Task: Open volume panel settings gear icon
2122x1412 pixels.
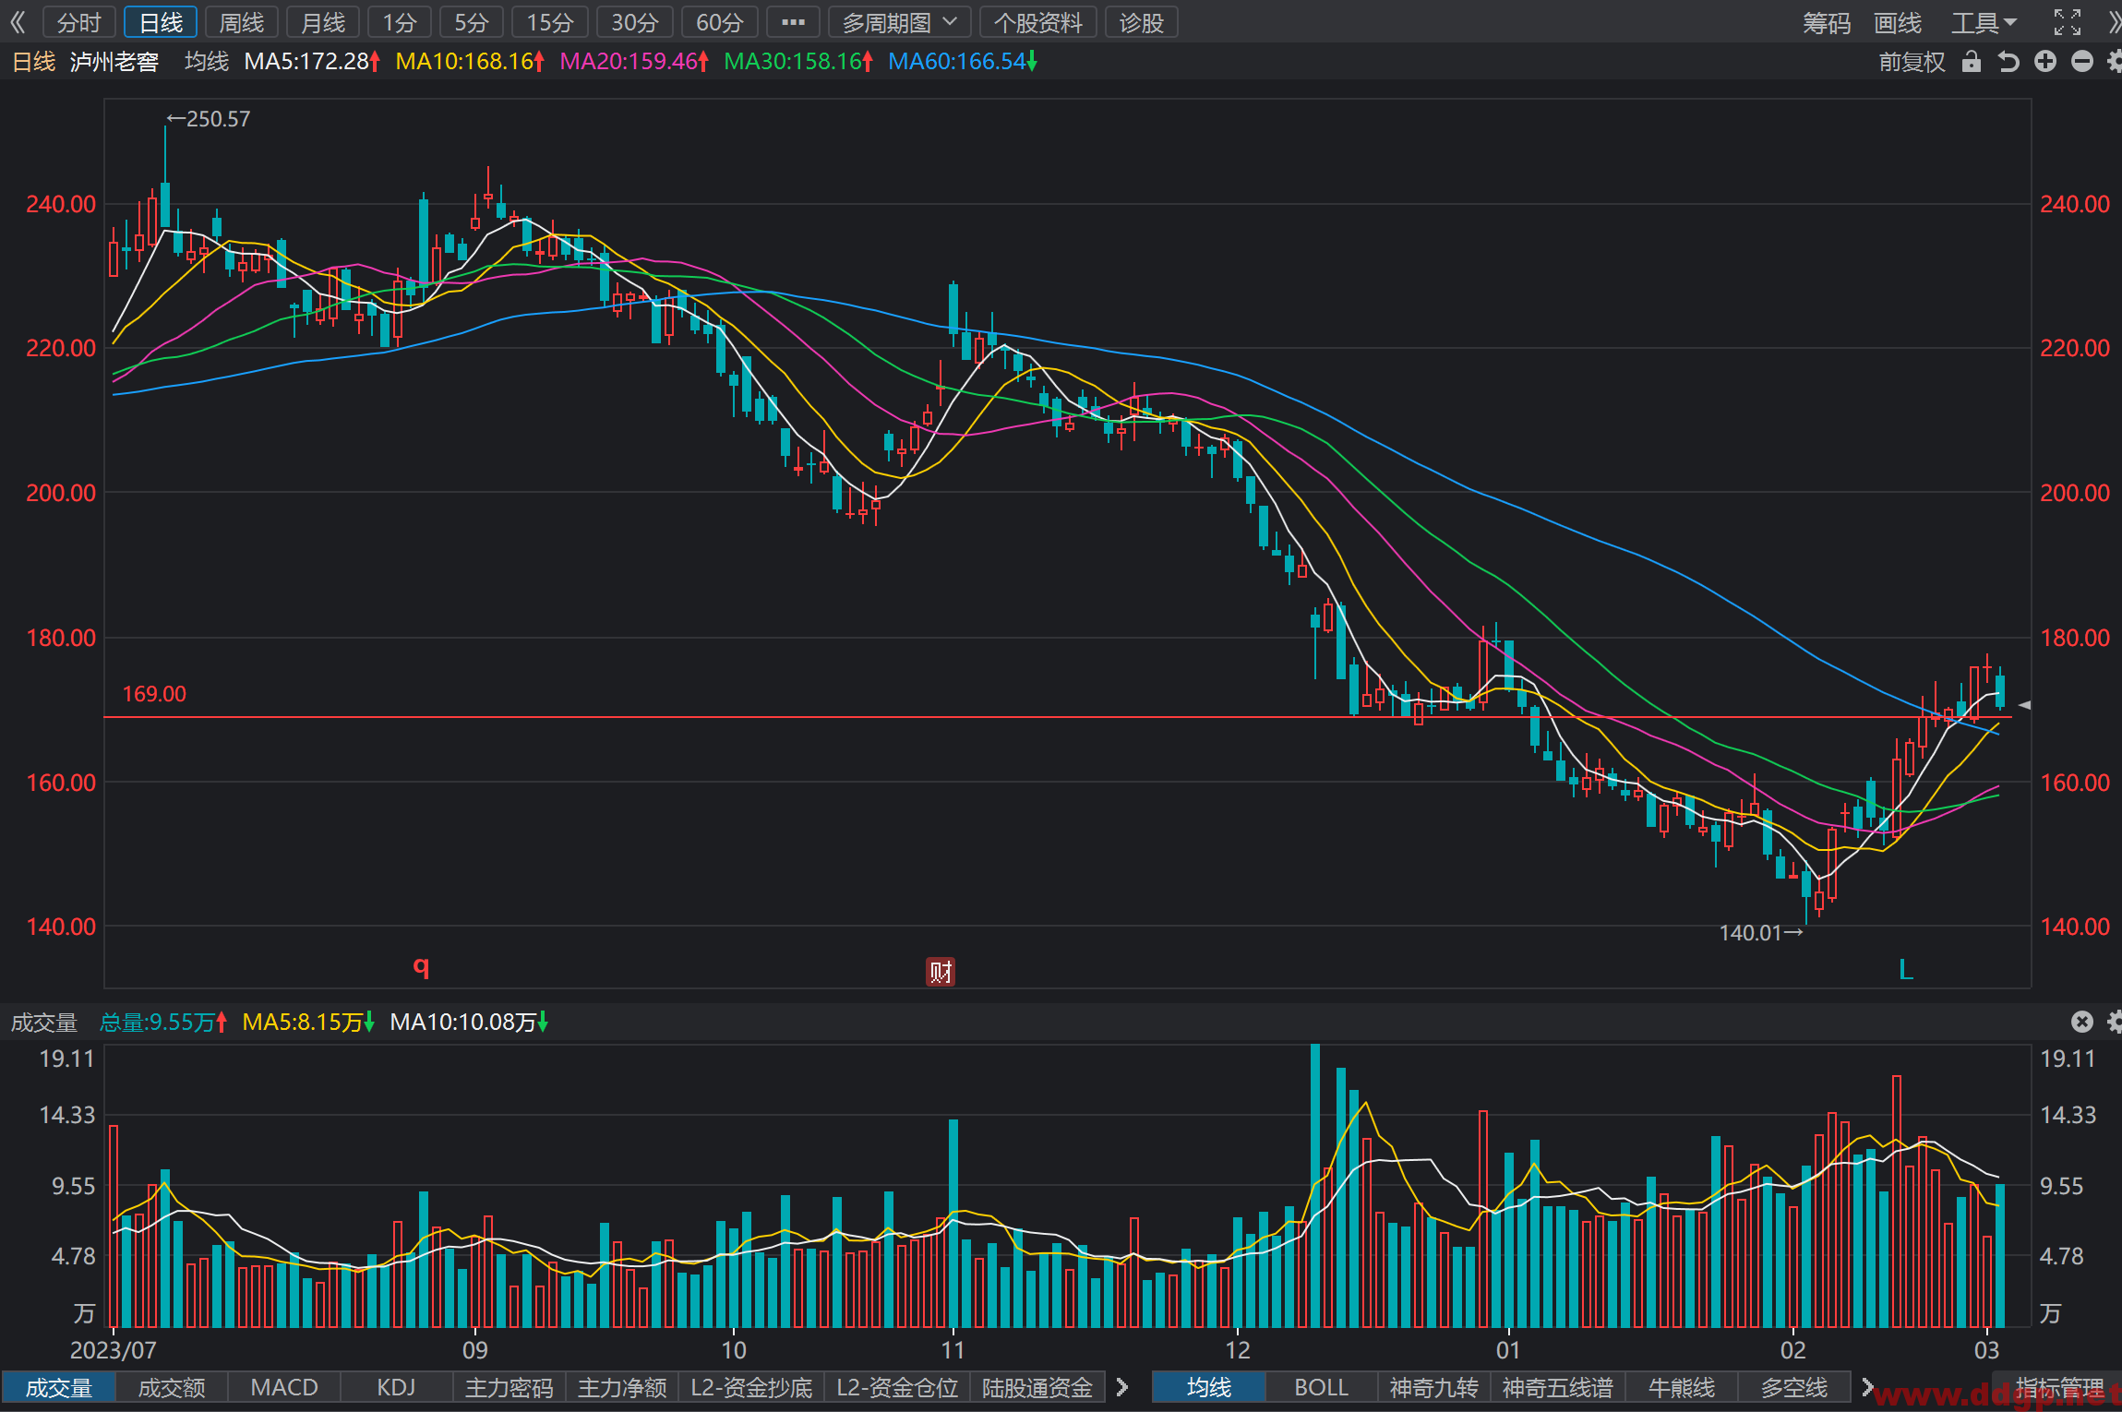Action: pyautogui.click(x=2115, y=1021)
